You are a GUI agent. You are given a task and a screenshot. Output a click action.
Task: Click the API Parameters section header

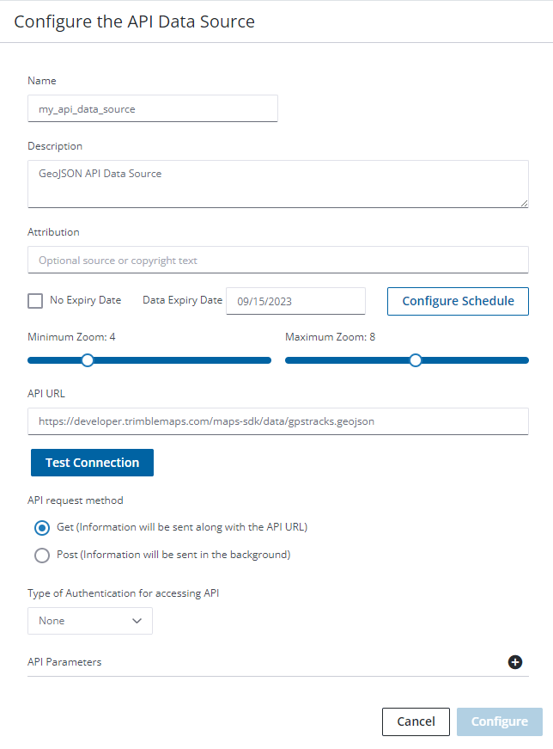tap(278, 662)
